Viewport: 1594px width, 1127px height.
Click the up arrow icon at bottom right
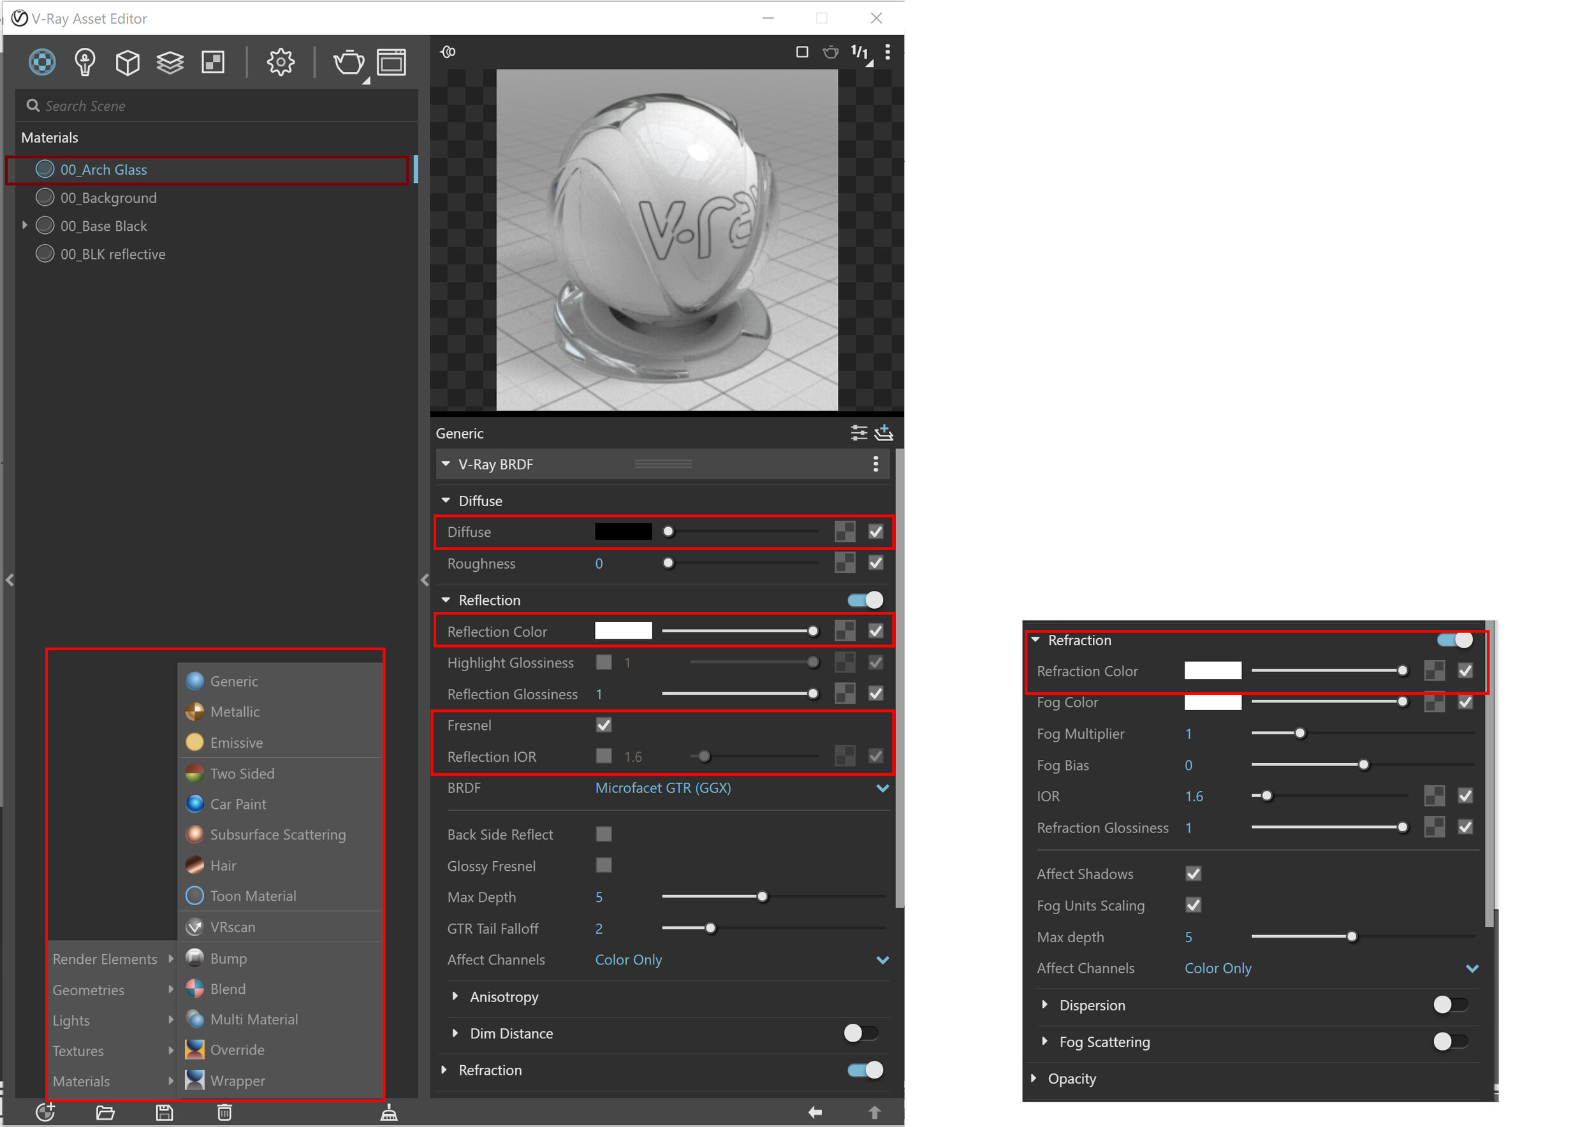pyautogui.click(x=874, y=1112)
